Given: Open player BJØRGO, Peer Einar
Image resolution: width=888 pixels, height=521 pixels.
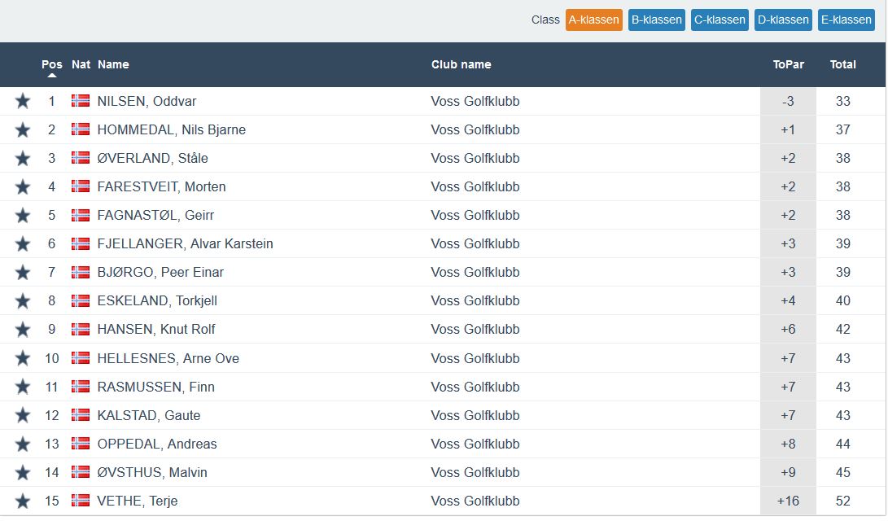Looking at the screenshot, I should pyautogui.click(x=160, y=272).
